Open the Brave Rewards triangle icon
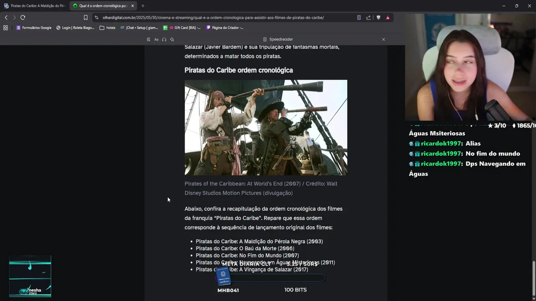 (388, 18)
